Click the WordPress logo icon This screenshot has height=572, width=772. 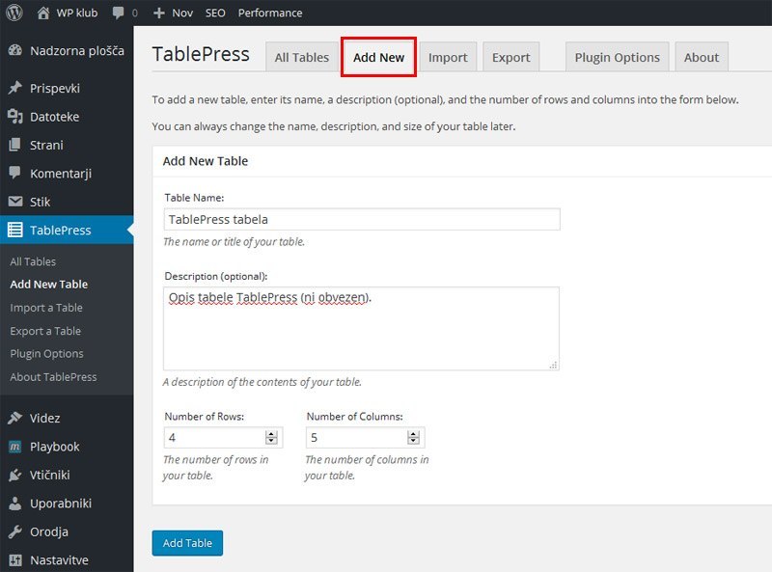click(x=14, y=13)
